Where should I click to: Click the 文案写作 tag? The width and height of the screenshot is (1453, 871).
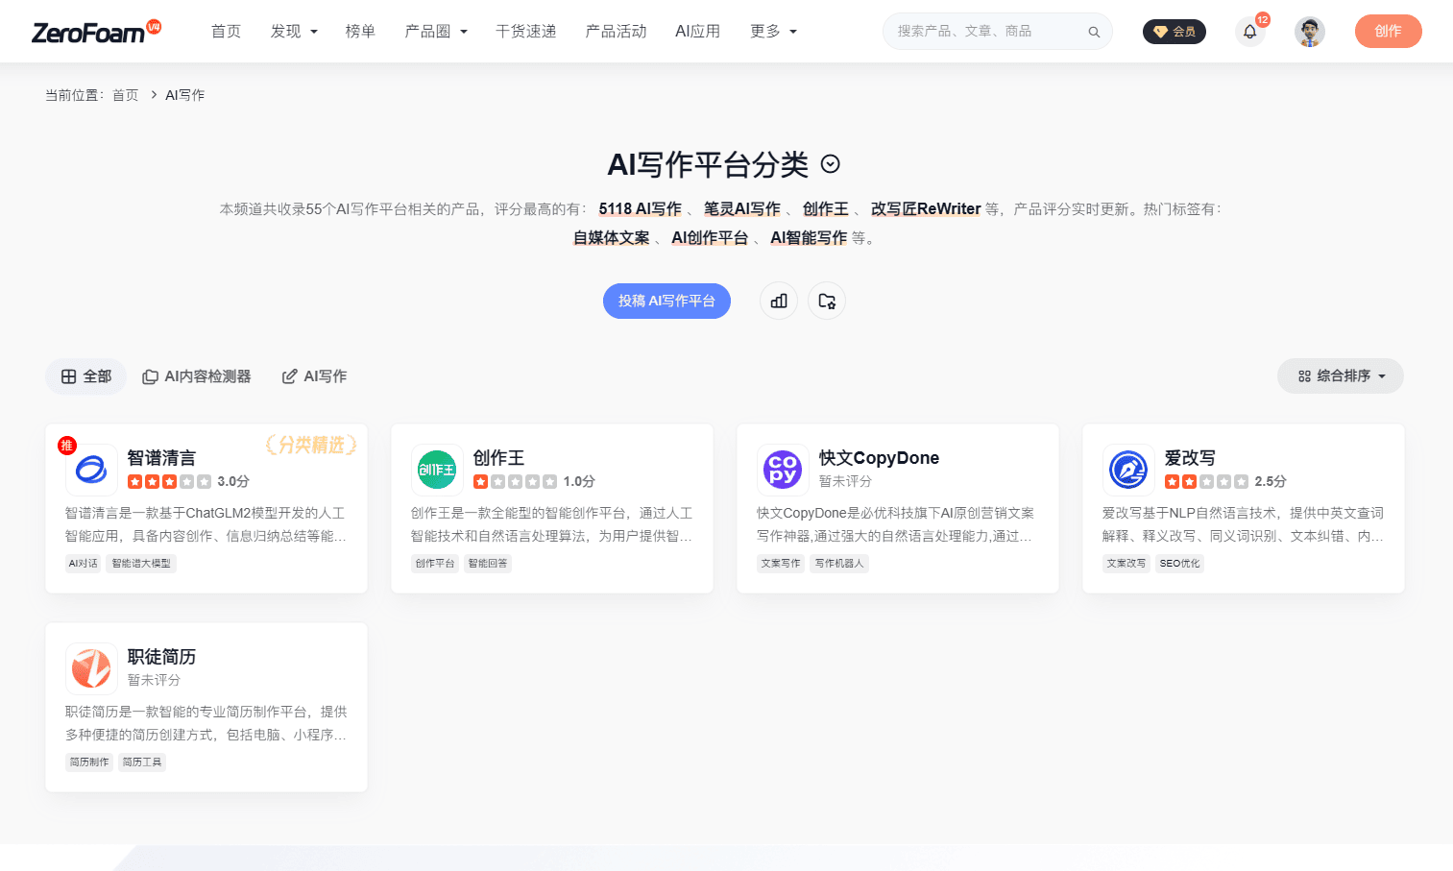pyautogui.click(x=781, y=564)
